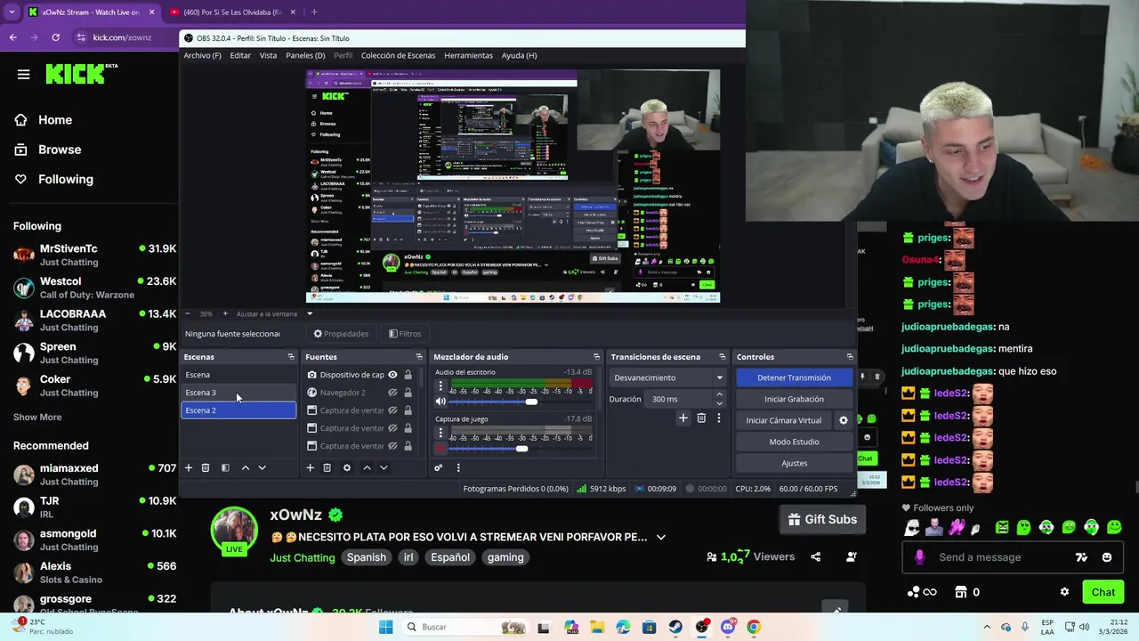Viewport: 1139px width, 641px height.
Task: Zoom out the OBS preview
Action: (x=187, y=313)
